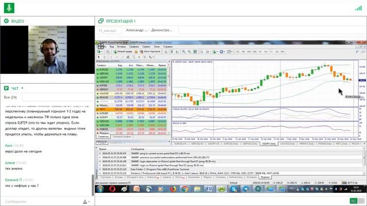The width and height of the screenshot is (367, 206).
Task: Switch chart to line chart mode
Action: coord(177,51)
